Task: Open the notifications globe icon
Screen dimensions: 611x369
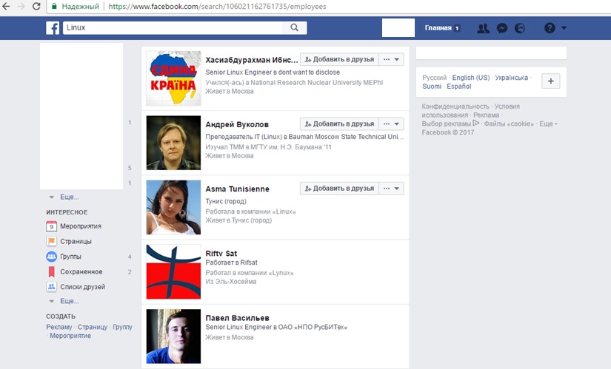Action: (x=520, y=28)
